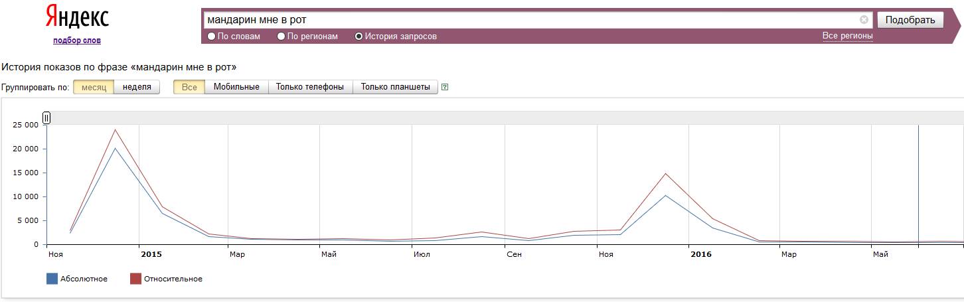964x302 pixels.
Task: Select the По словам radio button
Action: click(x=212, y=37)
